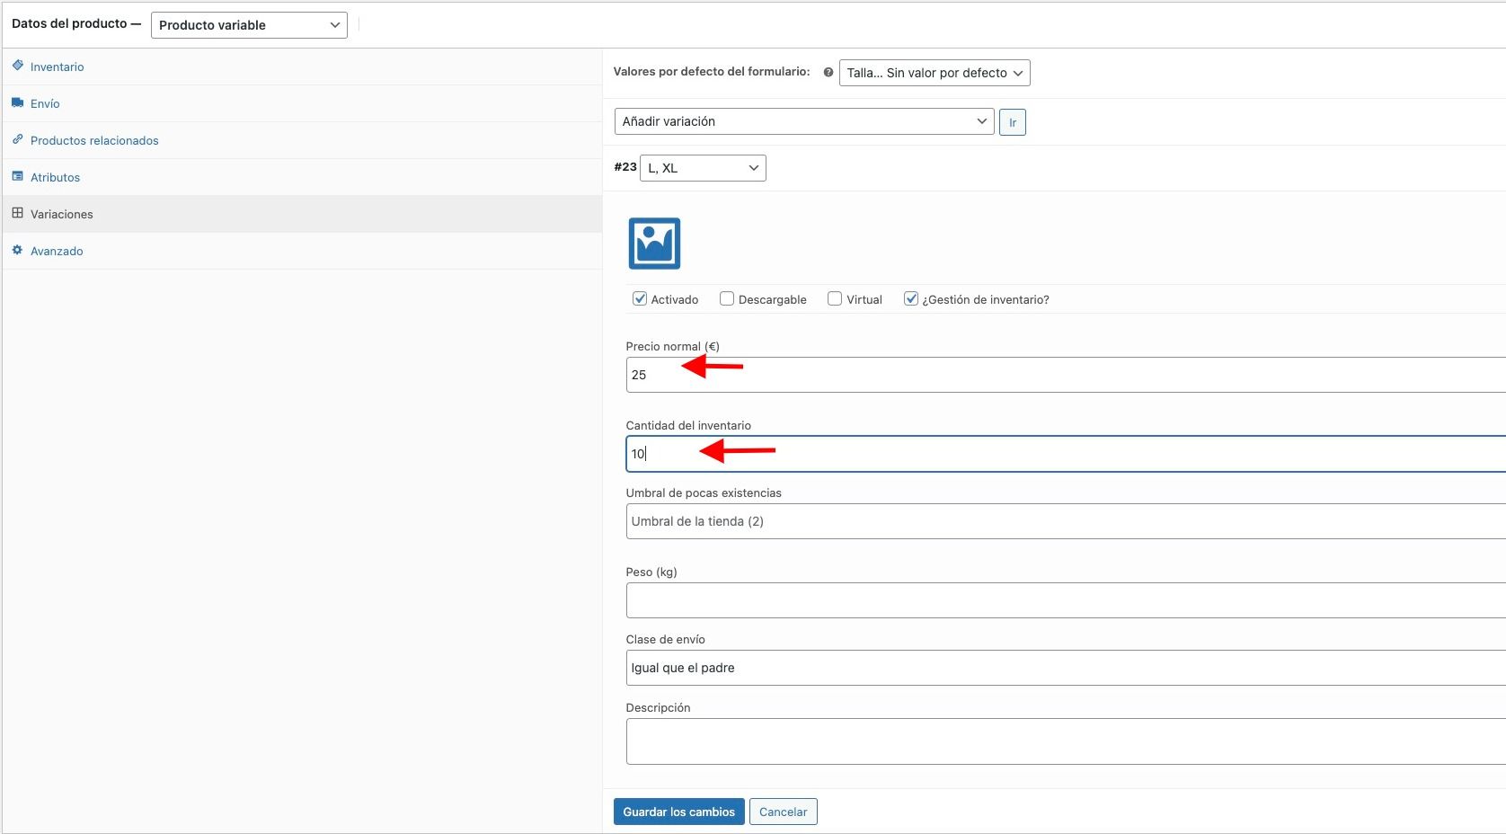
Task: Enable the Descargable checkbox
Action: [727, 298]
